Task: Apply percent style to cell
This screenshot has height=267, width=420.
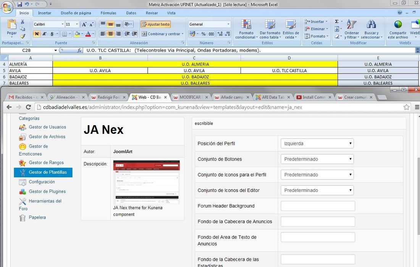Action: 204,34
